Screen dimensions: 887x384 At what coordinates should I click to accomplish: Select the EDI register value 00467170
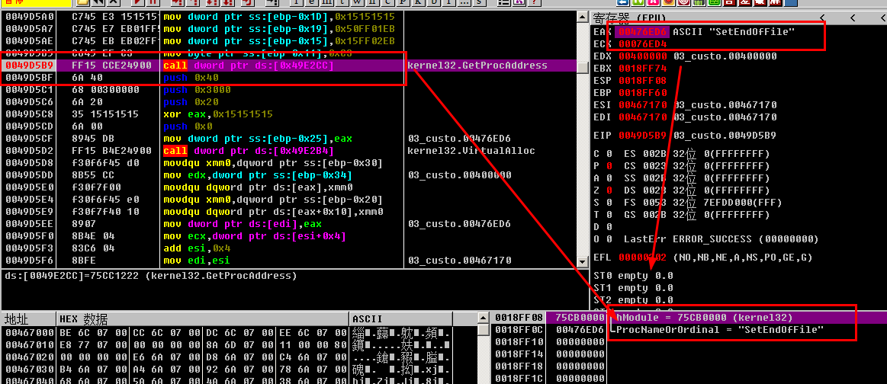[x=643, y=117]
